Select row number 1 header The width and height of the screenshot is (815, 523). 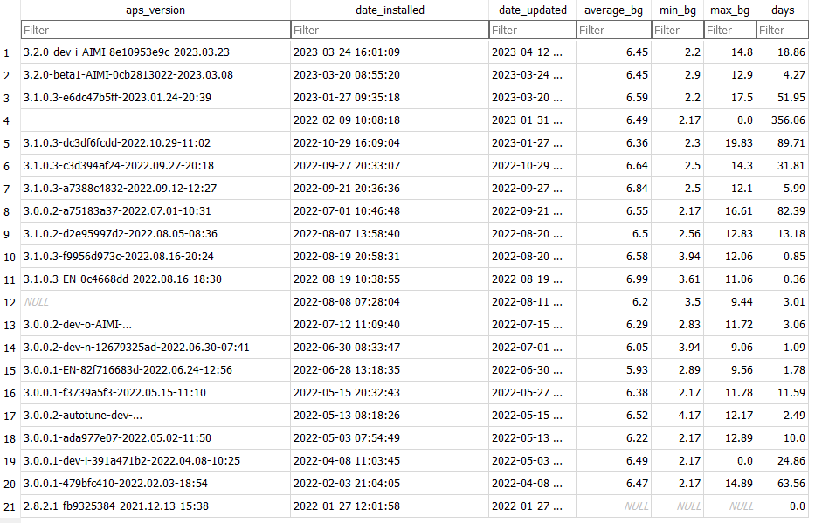[x=8, y=52]
